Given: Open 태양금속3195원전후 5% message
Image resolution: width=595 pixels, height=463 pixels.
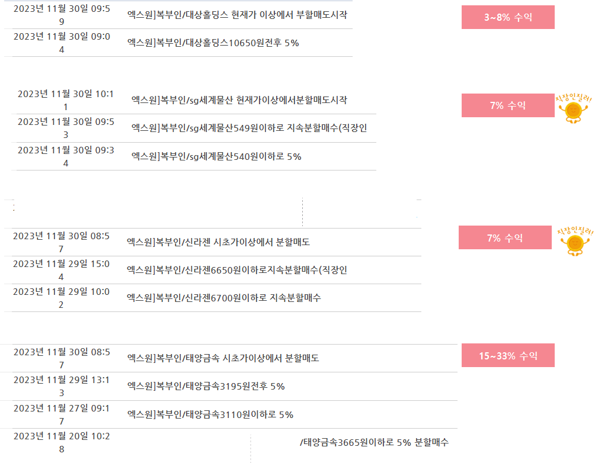Looking at the screenshot, I should (x=206, y=386).
